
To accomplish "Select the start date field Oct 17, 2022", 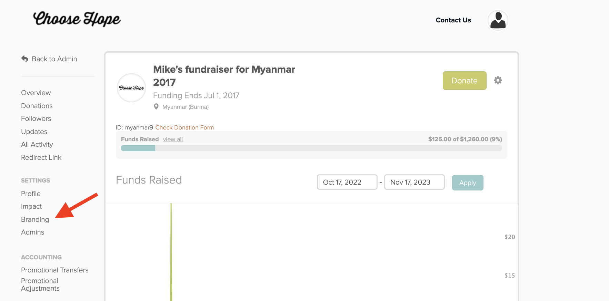I will click(x=347, y=182).
